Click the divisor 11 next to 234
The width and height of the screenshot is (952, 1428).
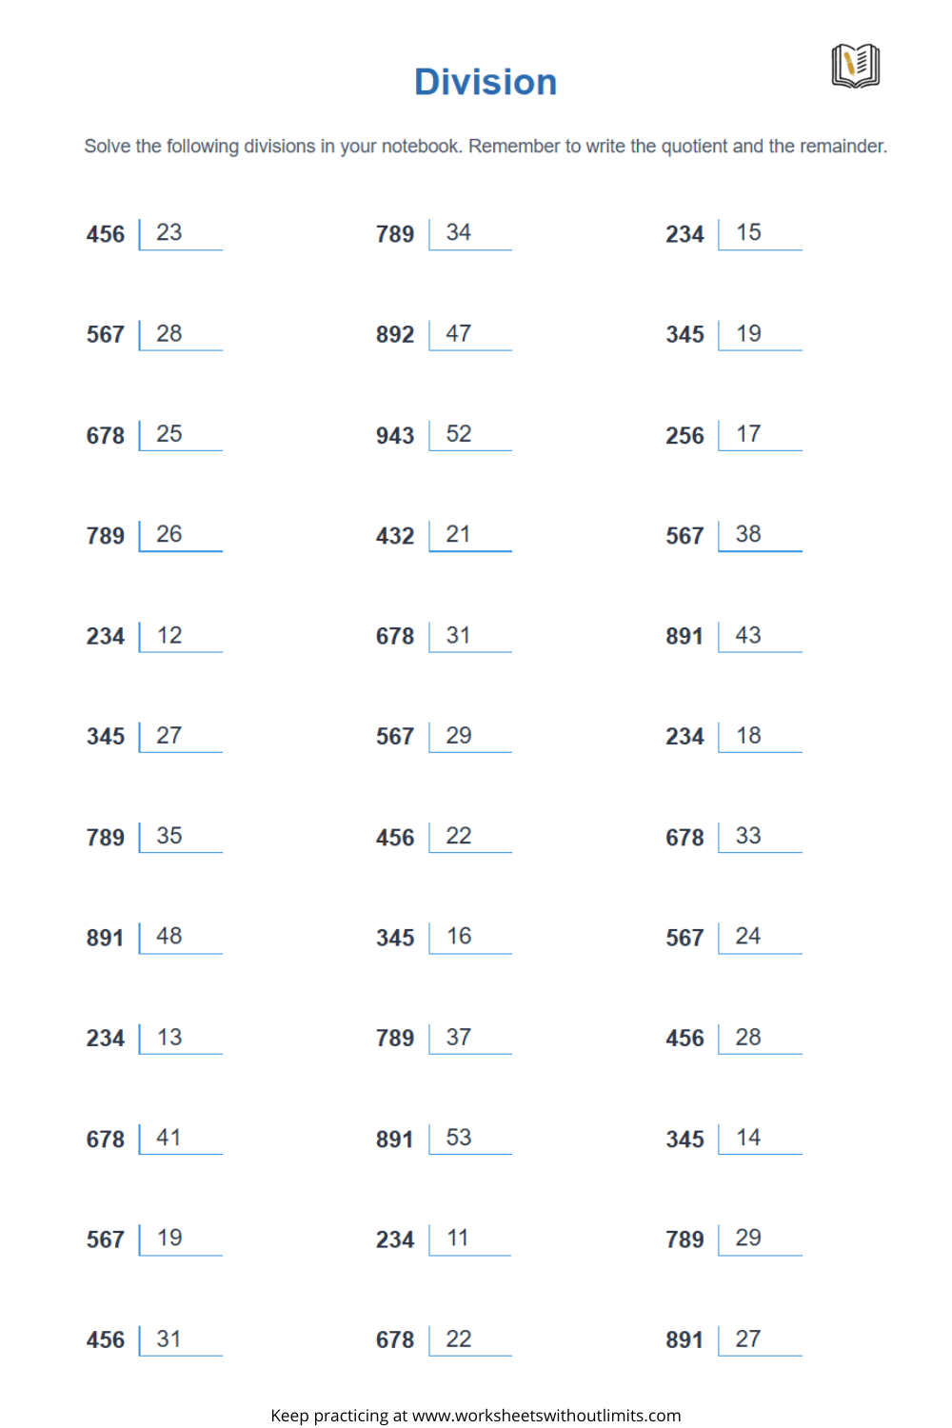tap(458, 1238)
